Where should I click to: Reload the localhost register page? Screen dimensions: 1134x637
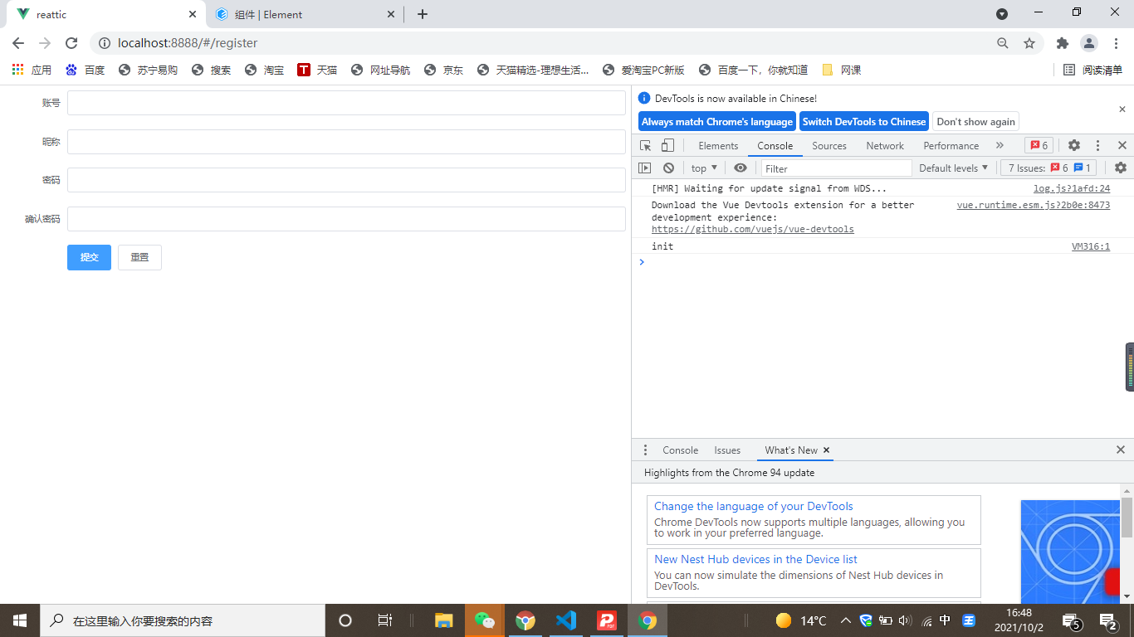(x=71, y=43)
